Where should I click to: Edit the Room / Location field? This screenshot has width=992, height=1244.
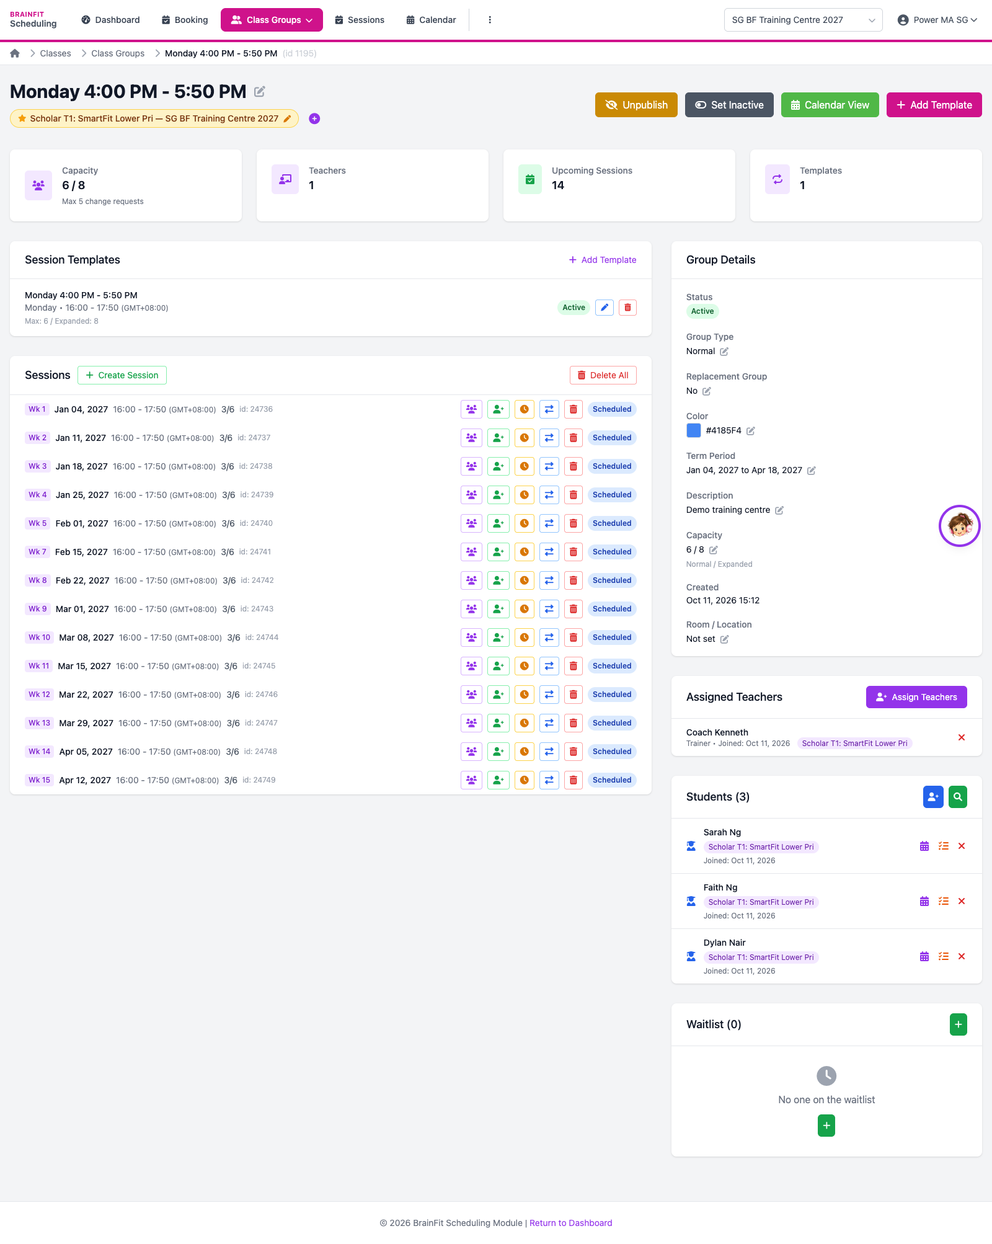(x=724, y=639)
